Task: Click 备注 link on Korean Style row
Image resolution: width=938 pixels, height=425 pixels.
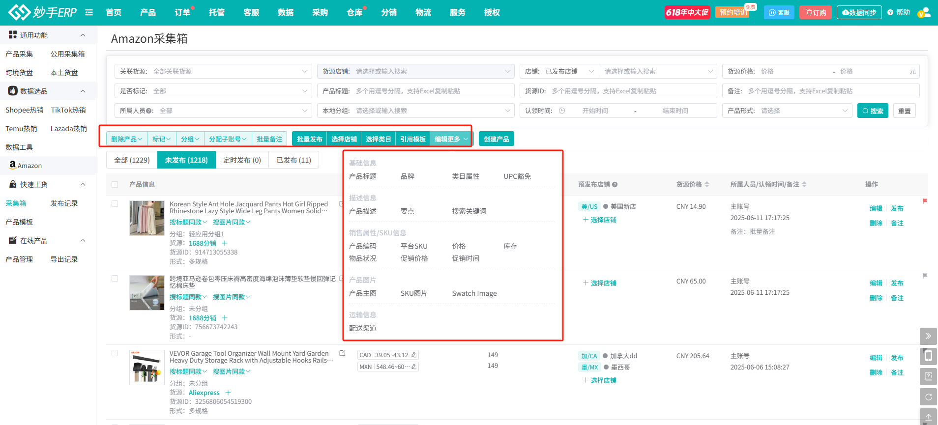Action: [897, 223]
